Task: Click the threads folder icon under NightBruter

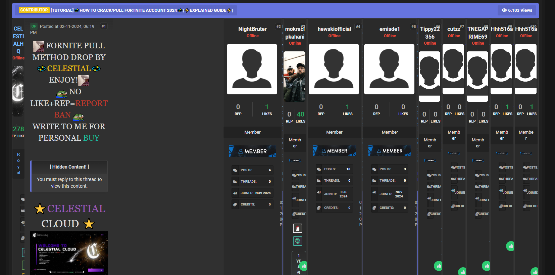Action: click(x=235, y=182)
